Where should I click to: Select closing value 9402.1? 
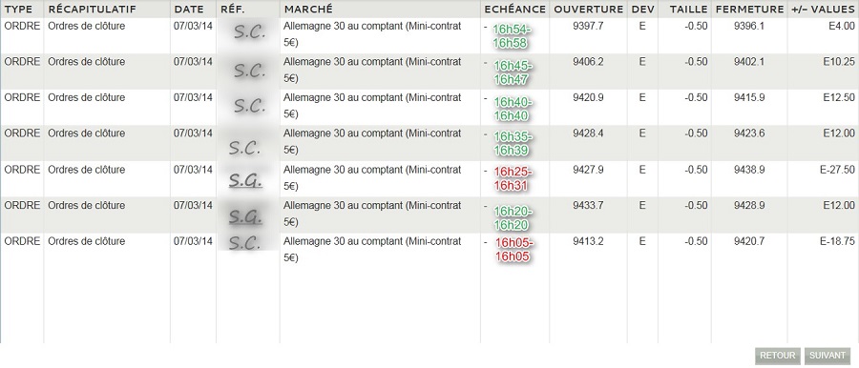[749, 62]
